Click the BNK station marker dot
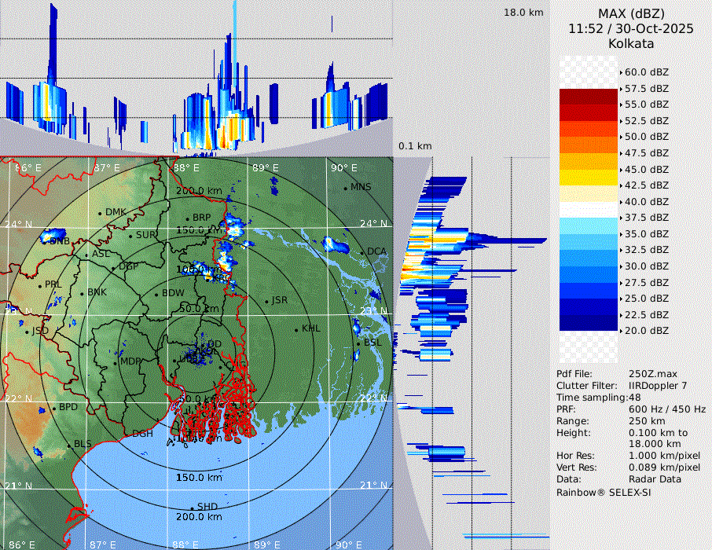This screenshot has height=550, width=712. click(x=82, y=293)
